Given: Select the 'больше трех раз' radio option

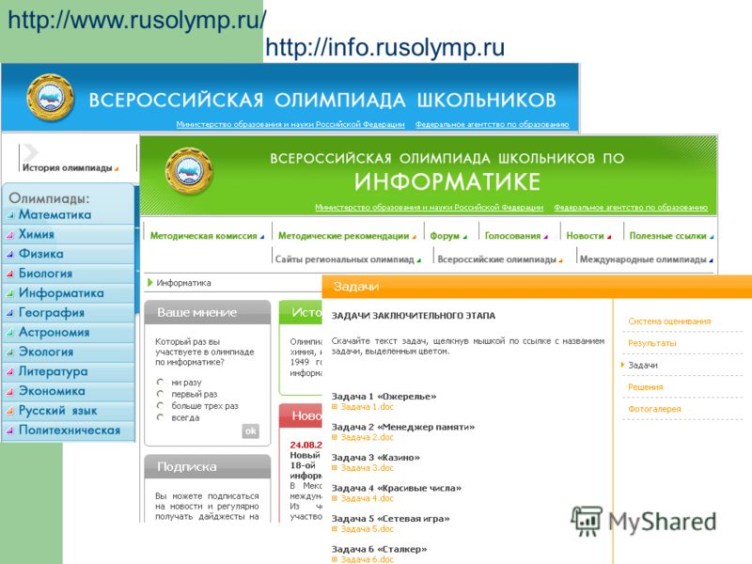Looking at the screenshot, I should point(160,406).
